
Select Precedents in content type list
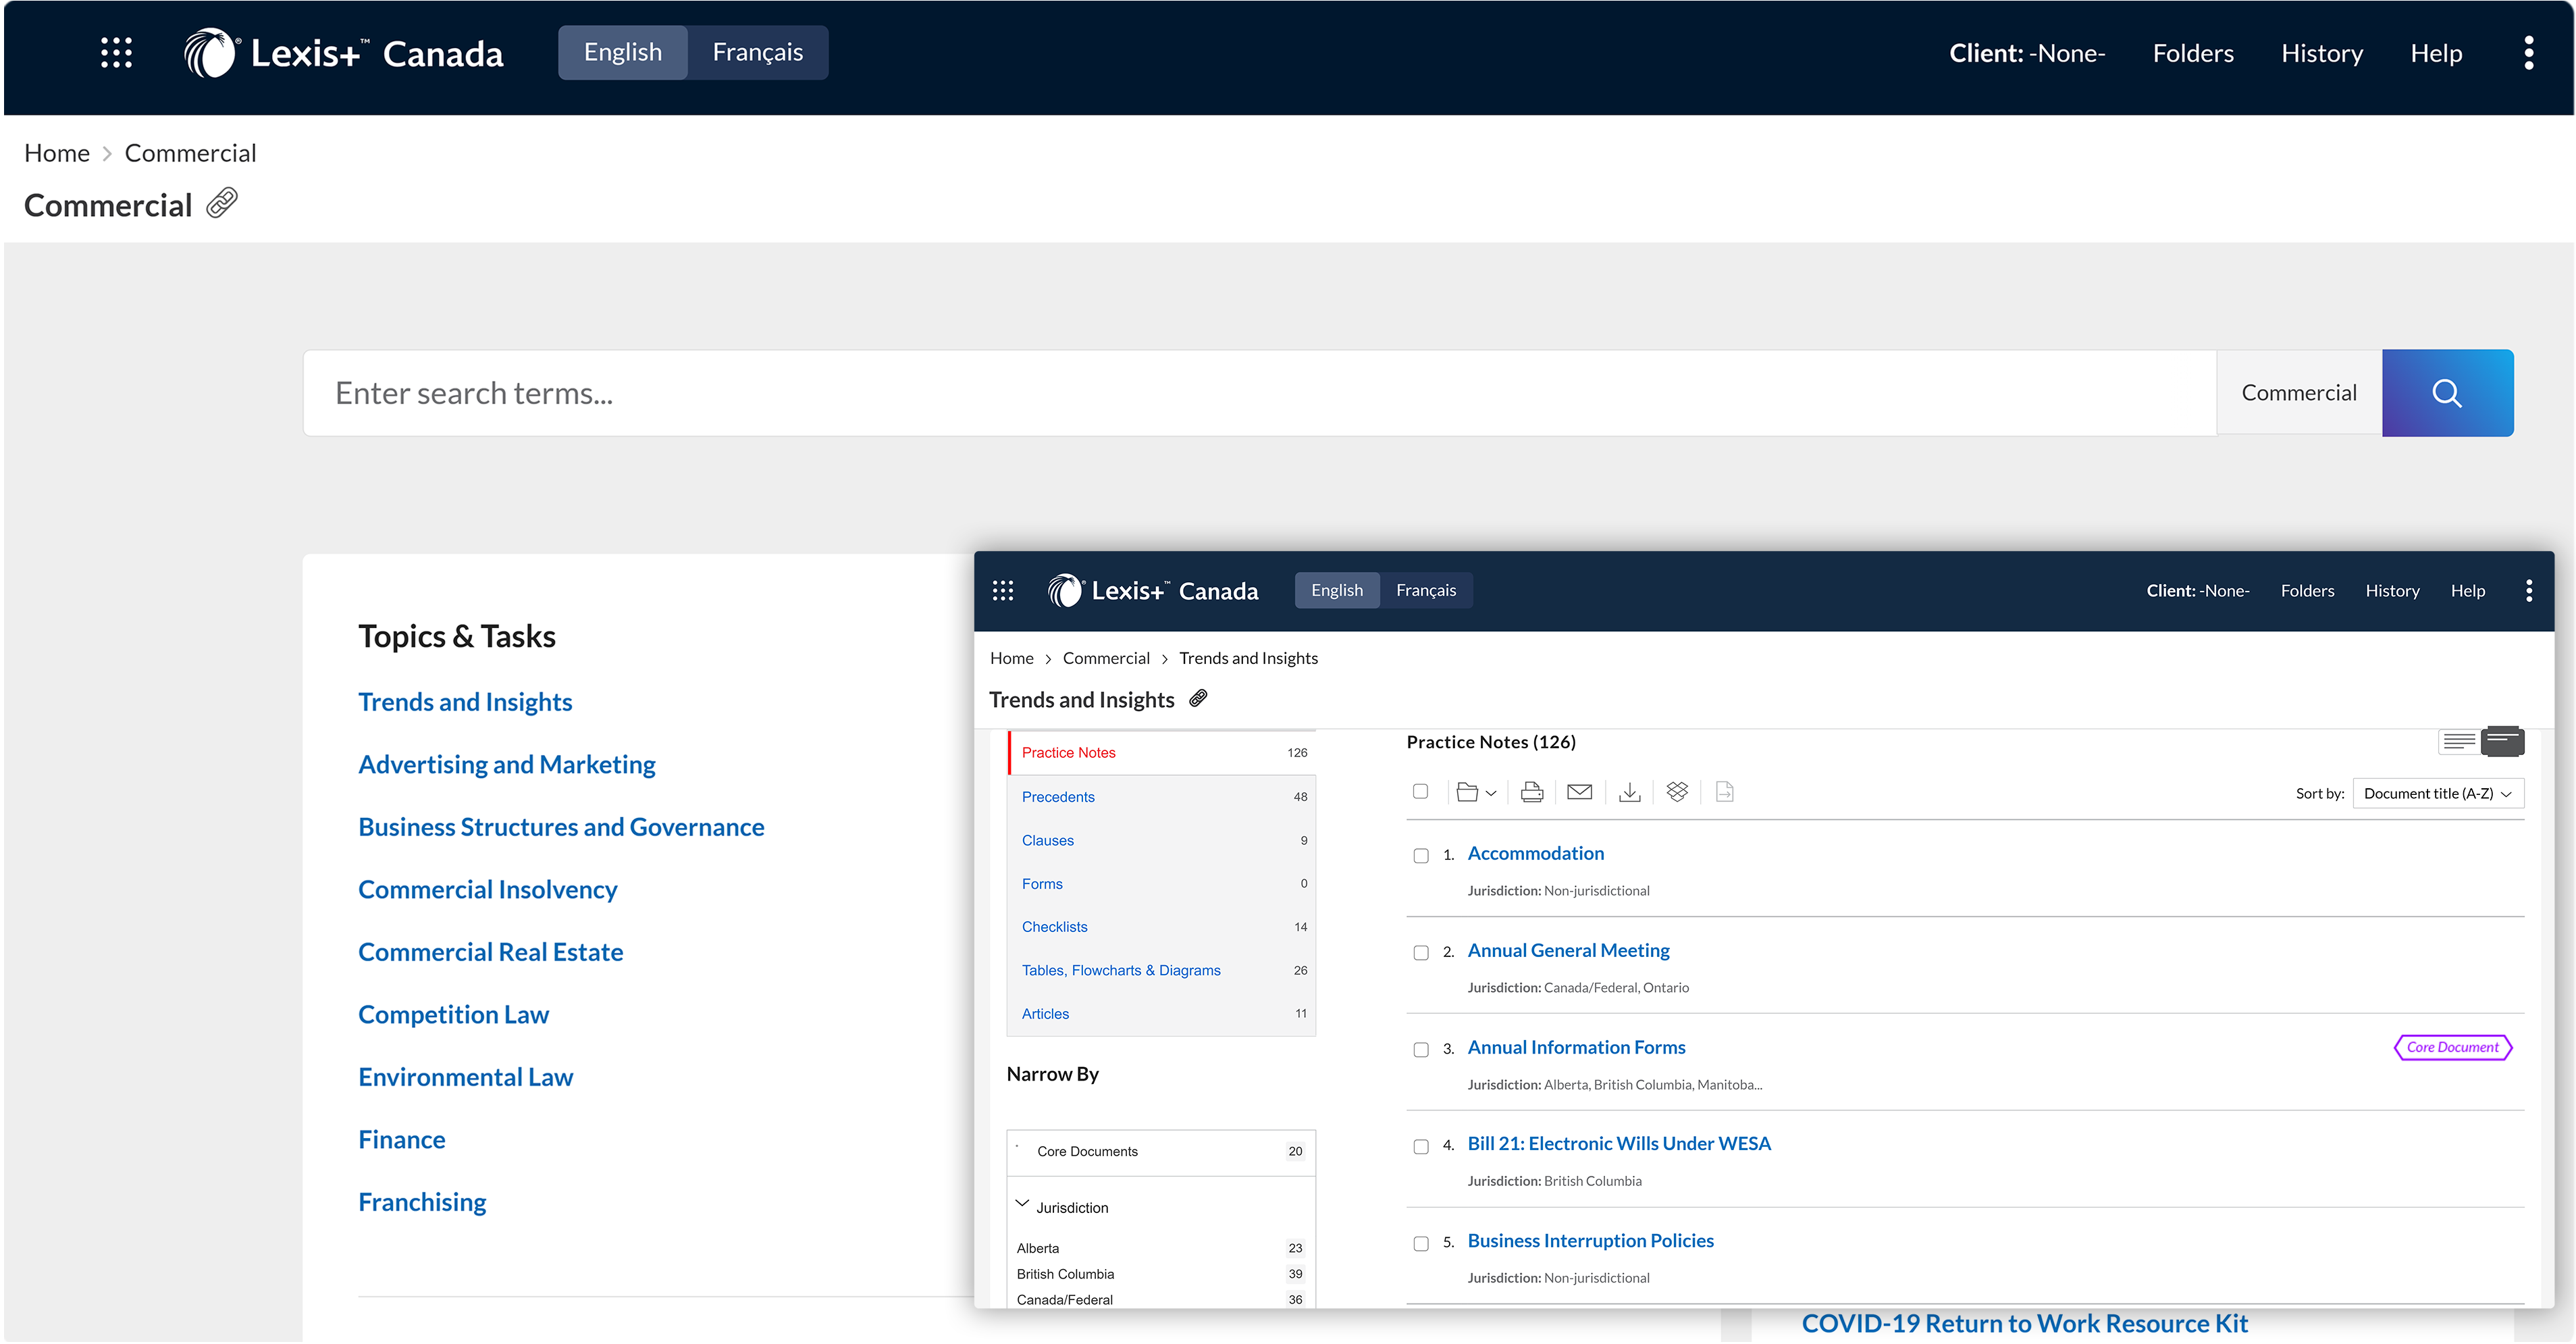[1058, 797]
